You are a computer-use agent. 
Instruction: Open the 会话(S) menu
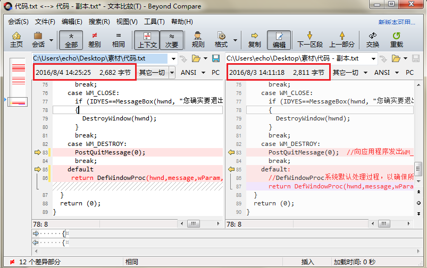[x=18, y=22]
